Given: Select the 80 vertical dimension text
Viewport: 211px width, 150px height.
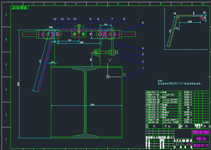Looking at the screenshot, I should [90, 59].
